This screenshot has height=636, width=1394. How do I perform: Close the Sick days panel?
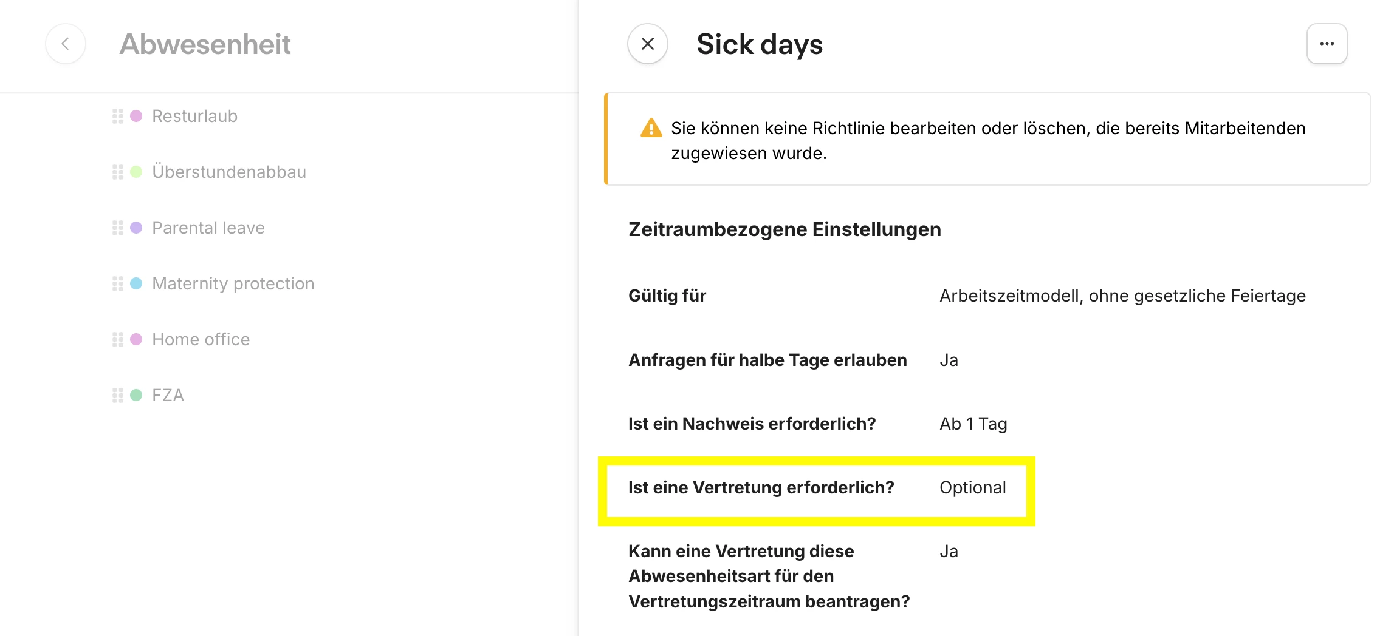(x=647, y=44)
